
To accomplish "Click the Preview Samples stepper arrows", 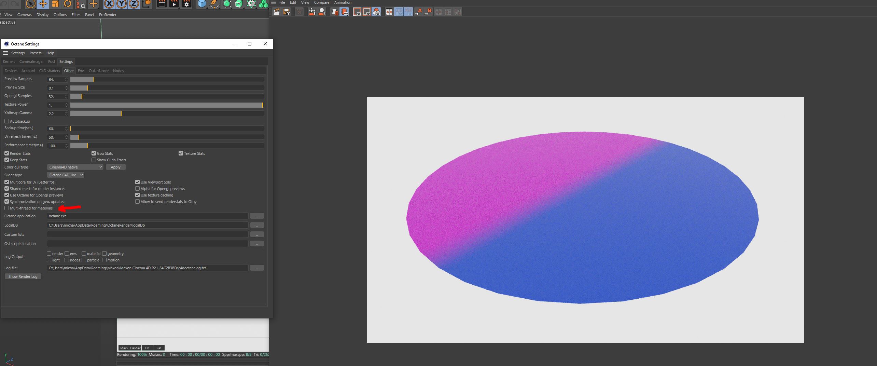I will [x=66, y=80].
